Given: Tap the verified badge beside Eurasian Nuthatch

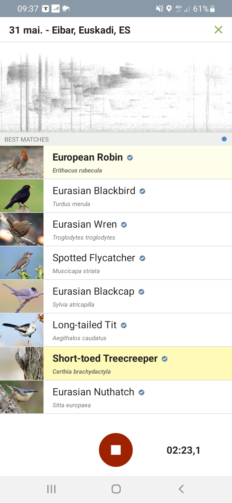Looking at the screenshot, I should pos(141,392).
